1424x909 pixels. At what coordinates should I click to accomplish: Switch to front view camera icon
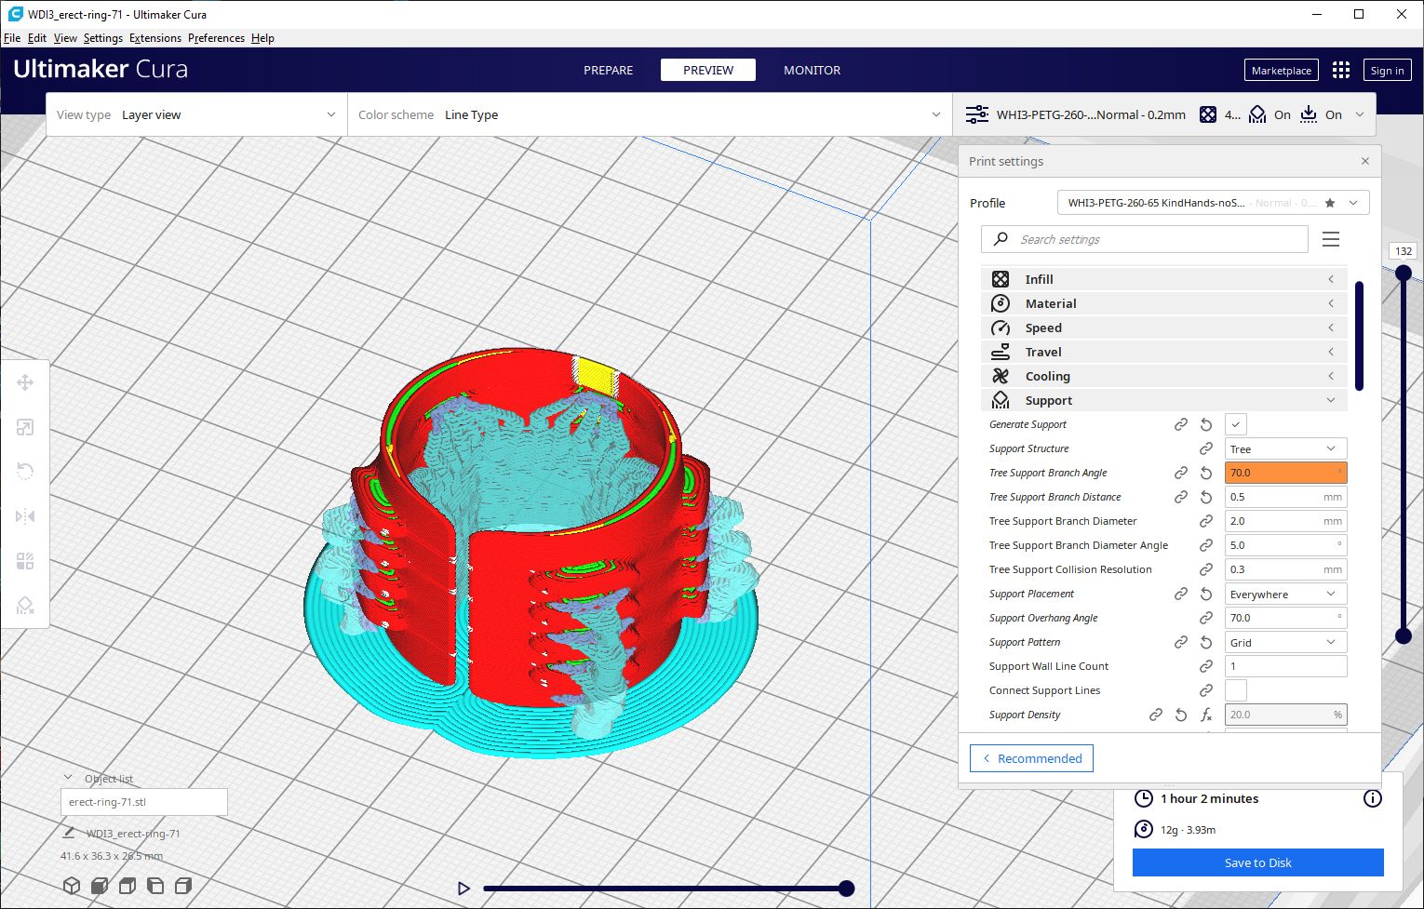tap(100, 886)
